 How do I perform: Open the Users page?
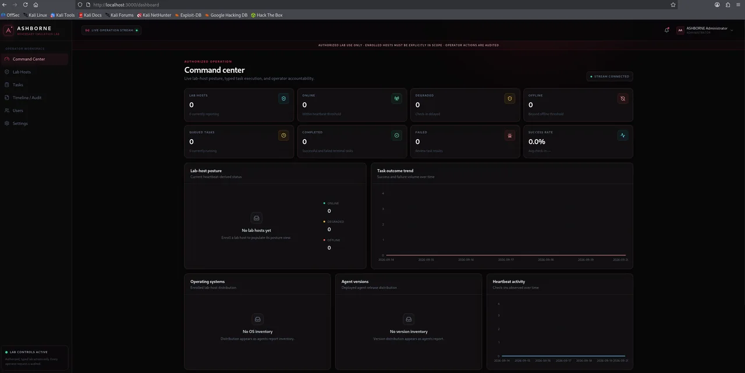[x=35, y=111]
